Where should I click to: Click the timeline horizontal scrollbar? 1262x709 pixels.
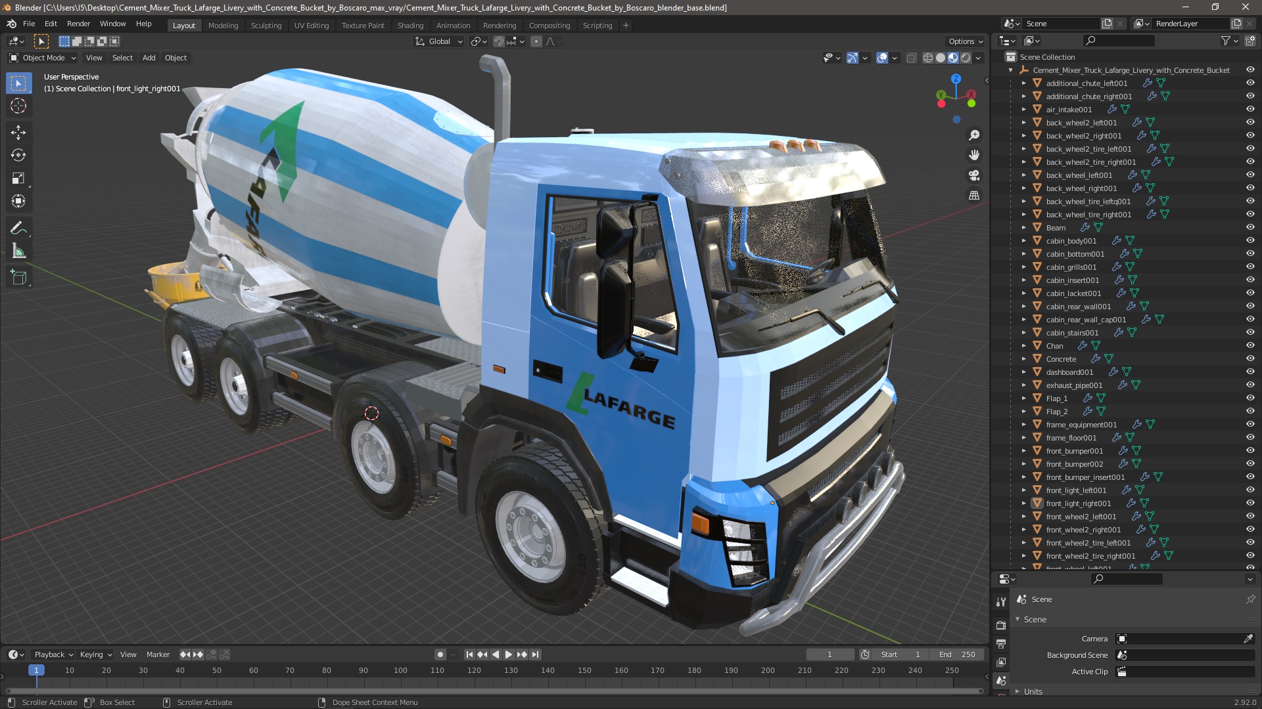pyautogui.click(x=494, y=691)
